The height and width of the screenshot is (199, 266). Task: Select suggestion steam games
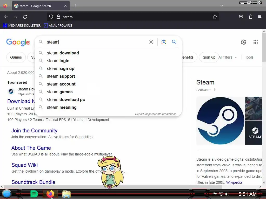coord(108,92)
